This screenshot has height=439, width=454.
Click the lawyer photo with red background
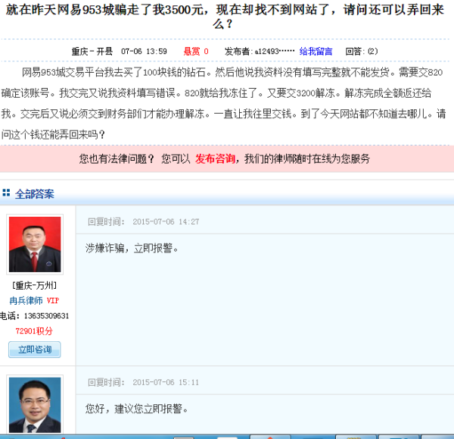[x=35, y=244]
